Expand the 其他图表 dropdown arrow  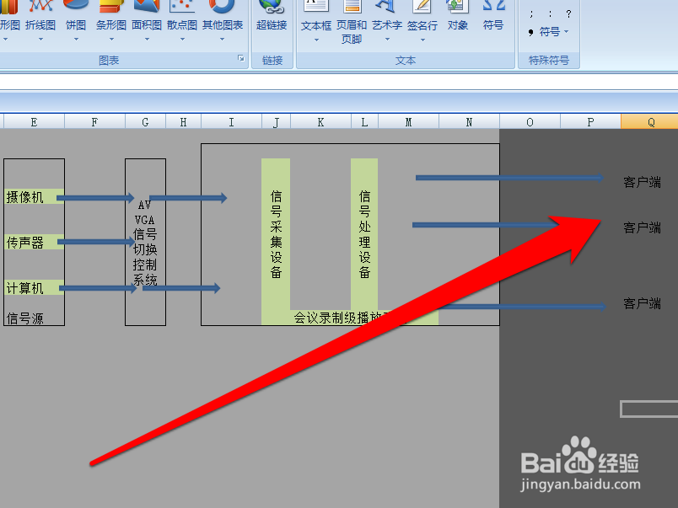pyautogui.click(x=223, y=40)
